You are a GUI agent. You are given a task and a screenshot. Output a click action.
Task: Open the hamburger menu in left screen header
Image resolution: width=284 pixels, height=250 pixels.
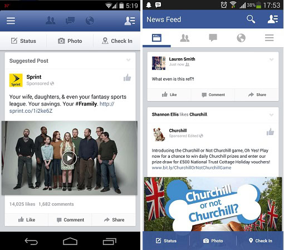(11, 21)
